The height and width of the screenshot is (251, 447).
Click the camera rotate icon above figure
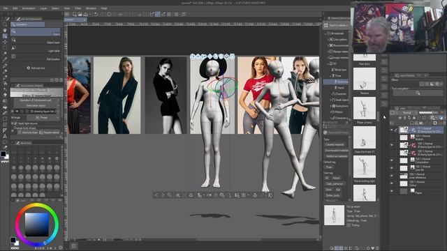pos(193,56)
